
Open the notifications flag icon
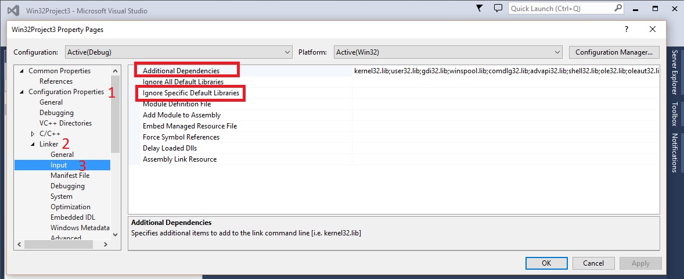coord(480,8)
